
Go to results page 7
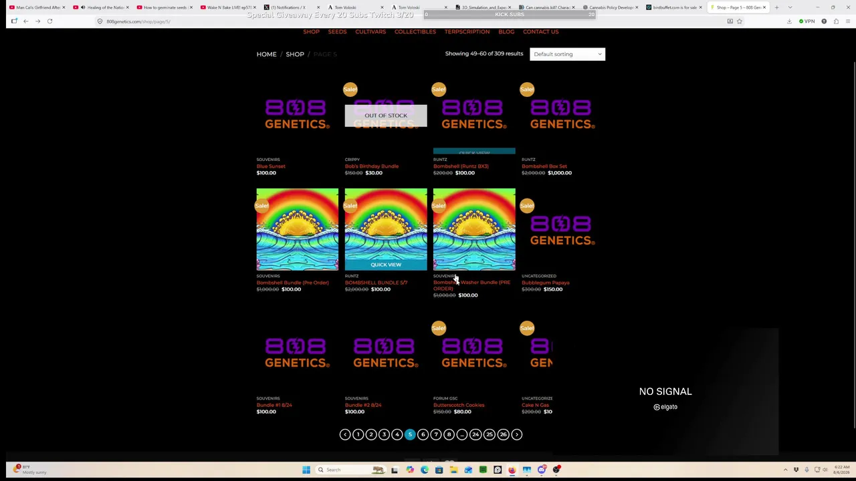click(x=436, y=435)
